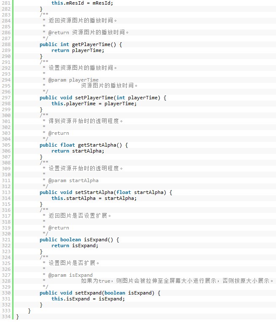Image resolution: width=276 pixels, height=322 pixels.
Task: Click 'public int getPlayerTime() {' declaration
Action: click(81, 44)
